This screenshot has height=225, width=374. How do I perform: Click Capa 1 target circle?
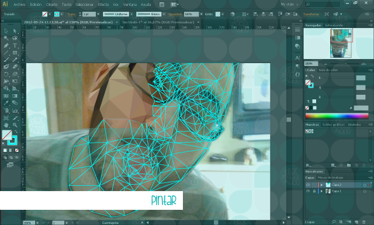coord(365,191)
